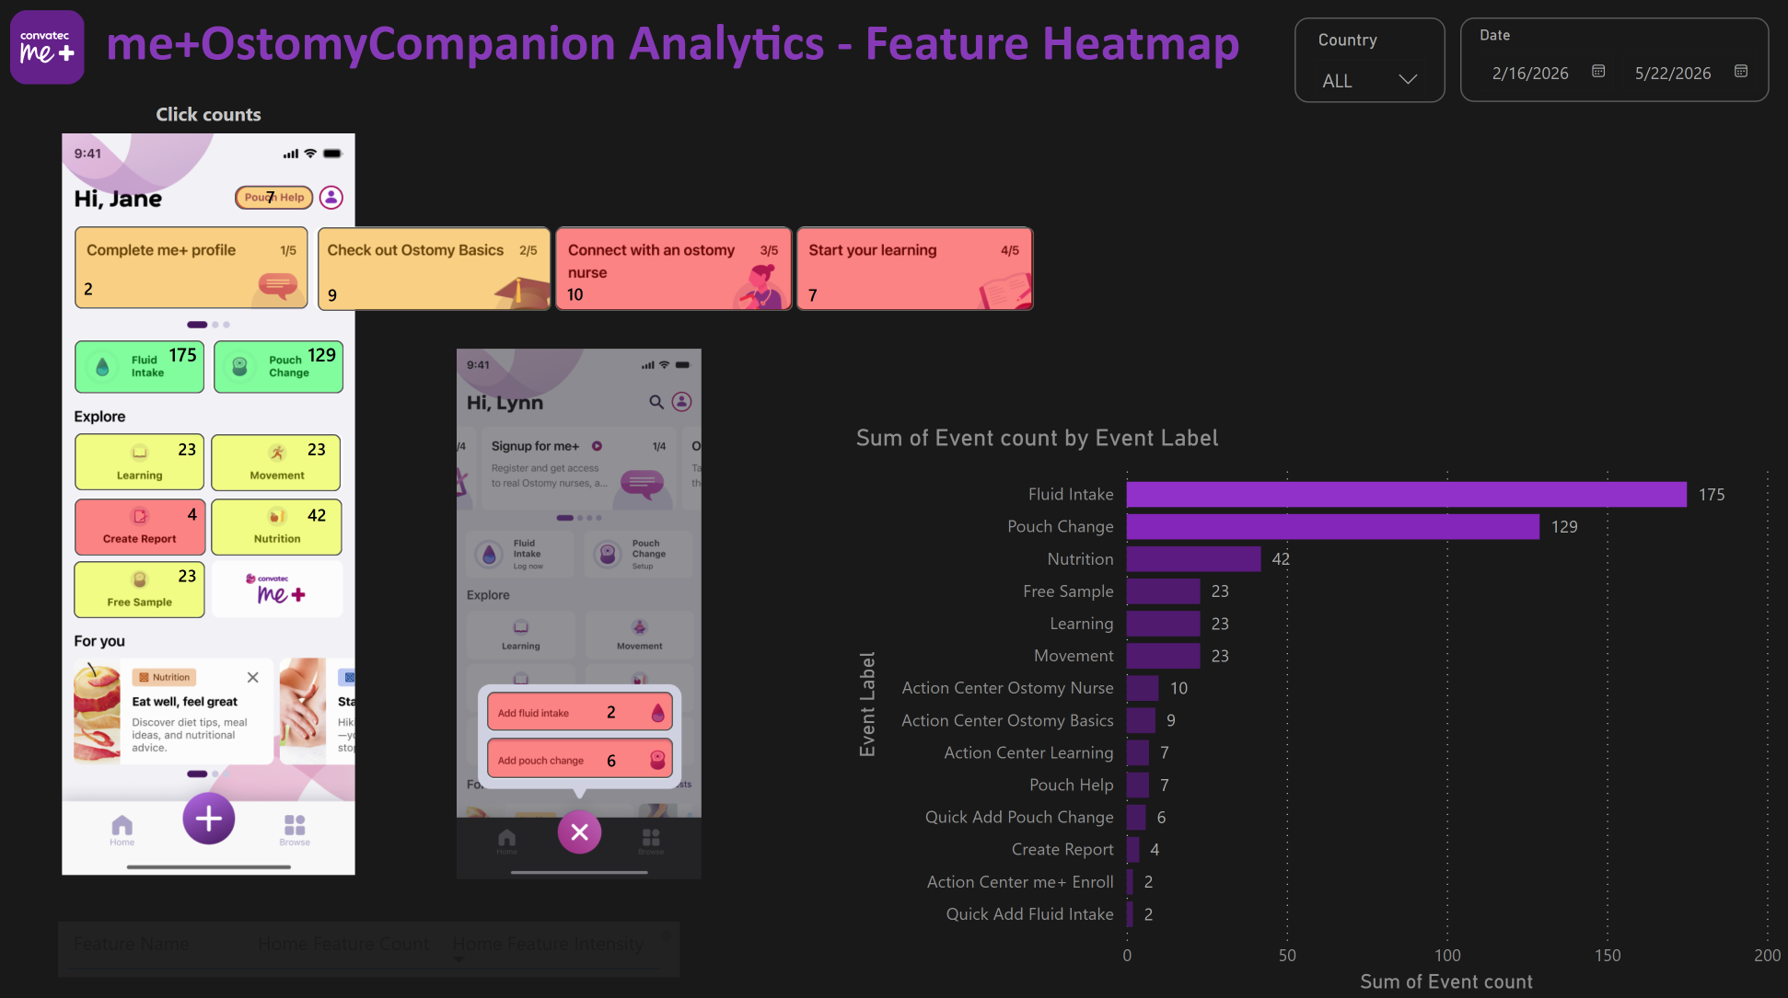This screenshot has width=1788, height=998.
Task: Click the Sum of Event count by Event Label title
Action: pos(1037,438)
